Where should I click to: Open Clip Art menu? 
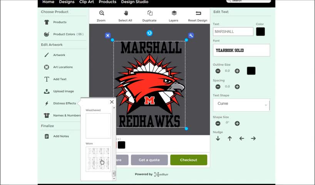87,2
